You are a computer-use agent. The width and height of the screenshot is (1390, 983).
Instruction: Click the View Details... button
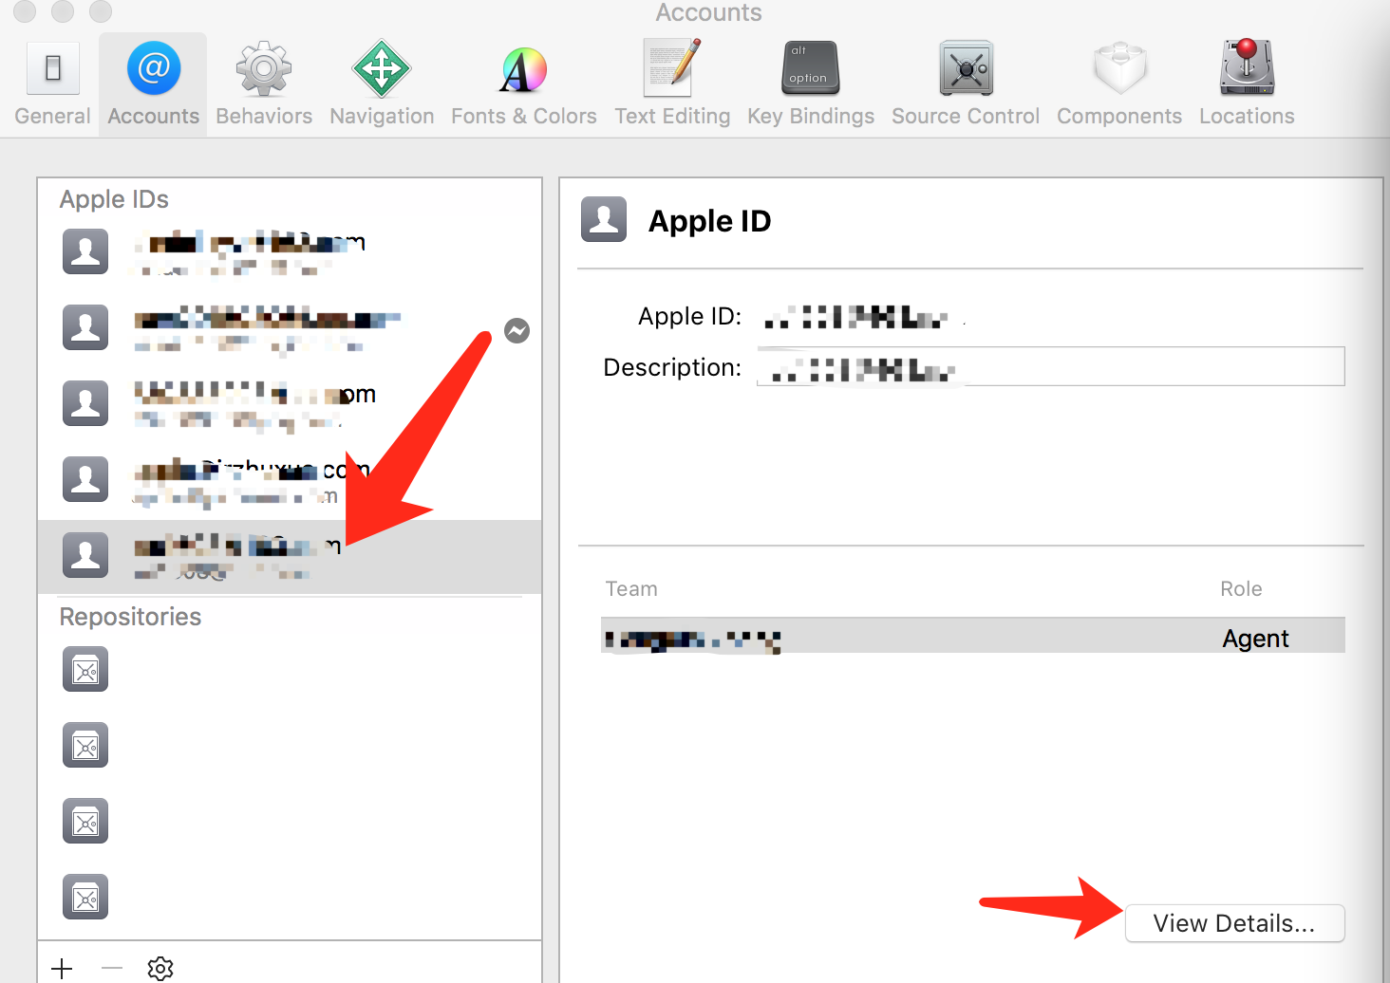[1234, 923]
